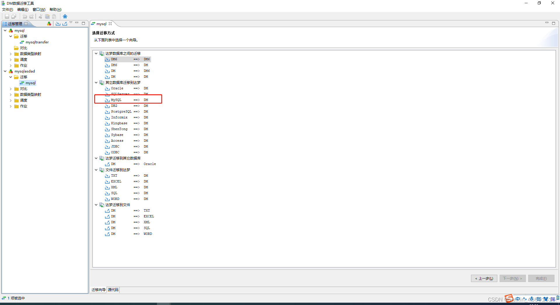Minimize the mysql editor area

[x=547, y=23]
